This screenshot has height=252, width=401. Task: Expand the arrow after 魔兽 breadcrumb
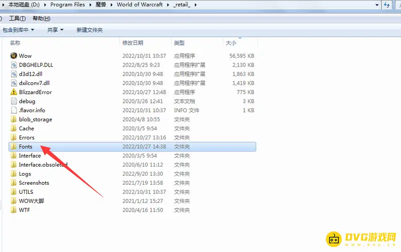click(111, 5)
